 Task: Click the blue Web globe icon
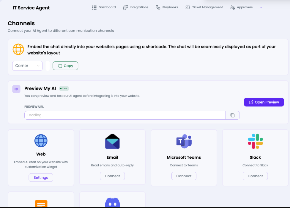(41, 141)
